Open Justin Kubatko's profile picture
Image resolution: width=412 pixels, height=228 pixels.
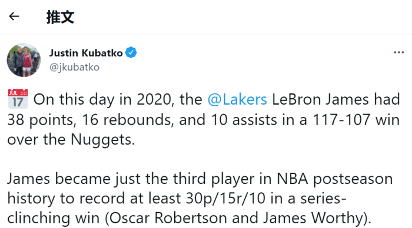pos(24,60)
